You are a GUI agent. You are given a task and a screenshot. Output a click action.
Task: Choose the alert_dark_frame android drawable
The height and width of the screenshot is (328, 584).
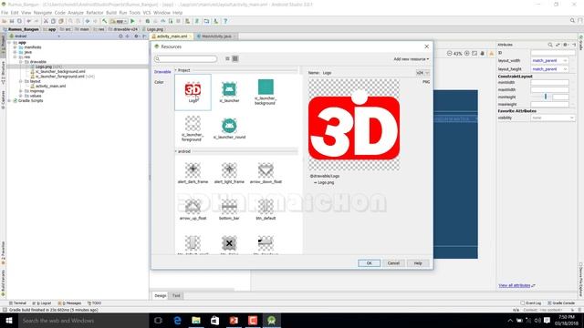click(193, 173)
